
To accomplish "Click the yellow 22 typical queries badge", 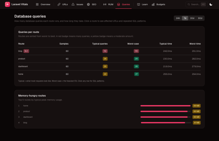I will [x=105, y=74].
